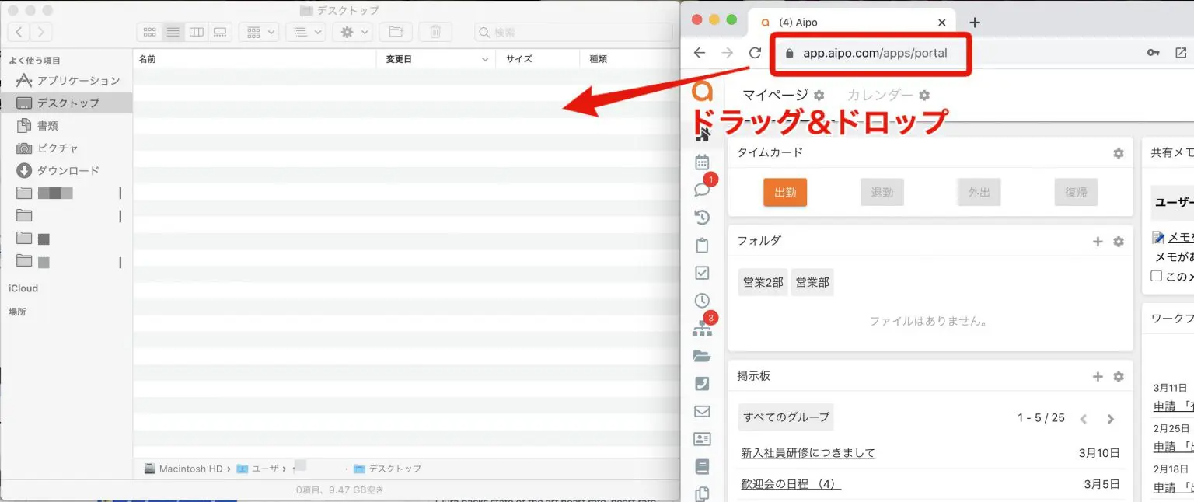
Task: Click the Aipo orange logo
Action: (702, 91)
